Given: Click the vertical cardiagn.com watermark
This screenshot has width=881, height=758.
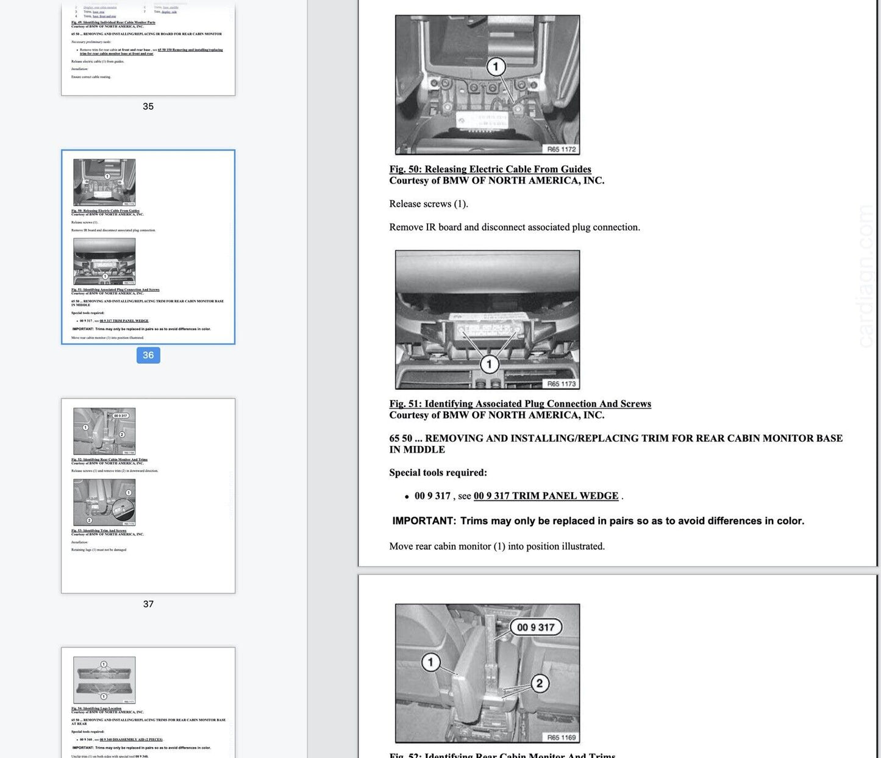Looking at the screenshot, I should coord(865,277).
